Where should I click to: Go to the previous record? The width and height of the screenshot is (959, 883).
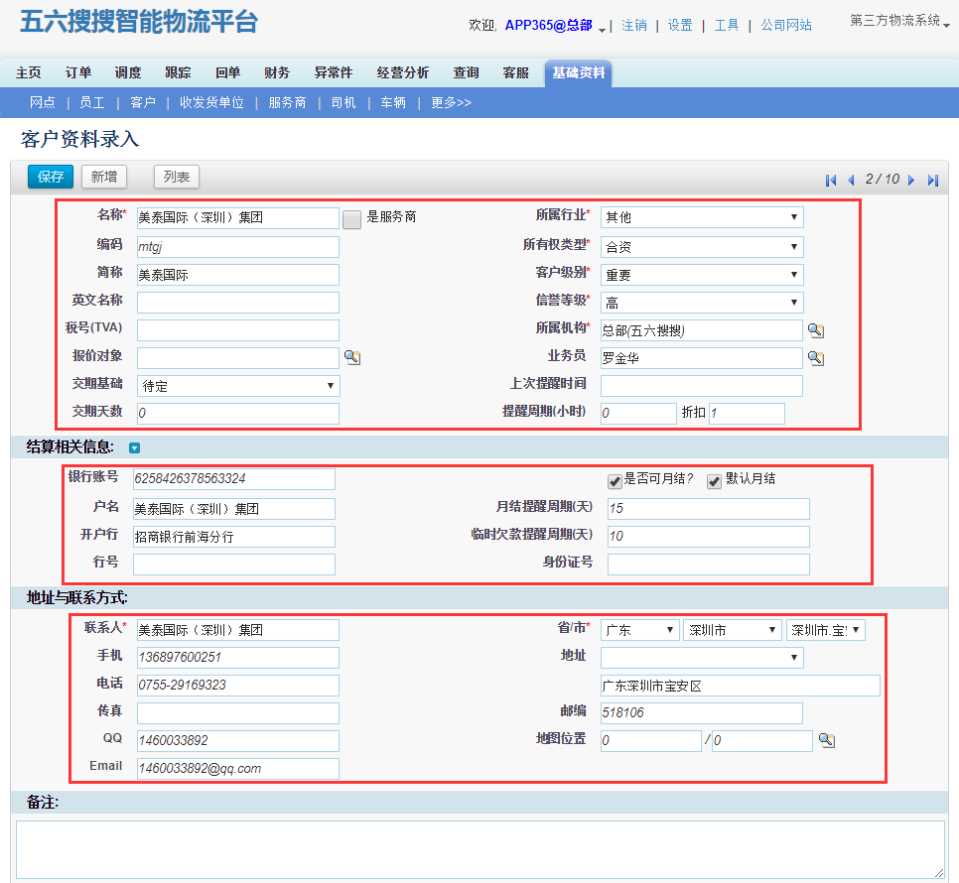(851, 180)
